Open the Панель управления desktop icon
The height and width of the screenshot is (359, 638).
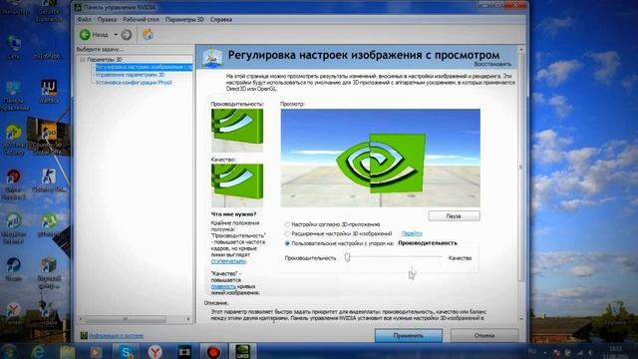(x=13, y=96)
